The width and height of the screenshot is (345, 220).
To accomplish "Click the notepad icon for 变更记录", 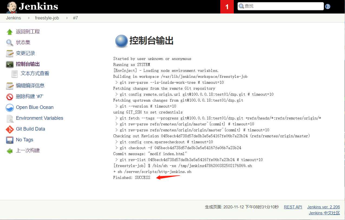I will point(9,54).
